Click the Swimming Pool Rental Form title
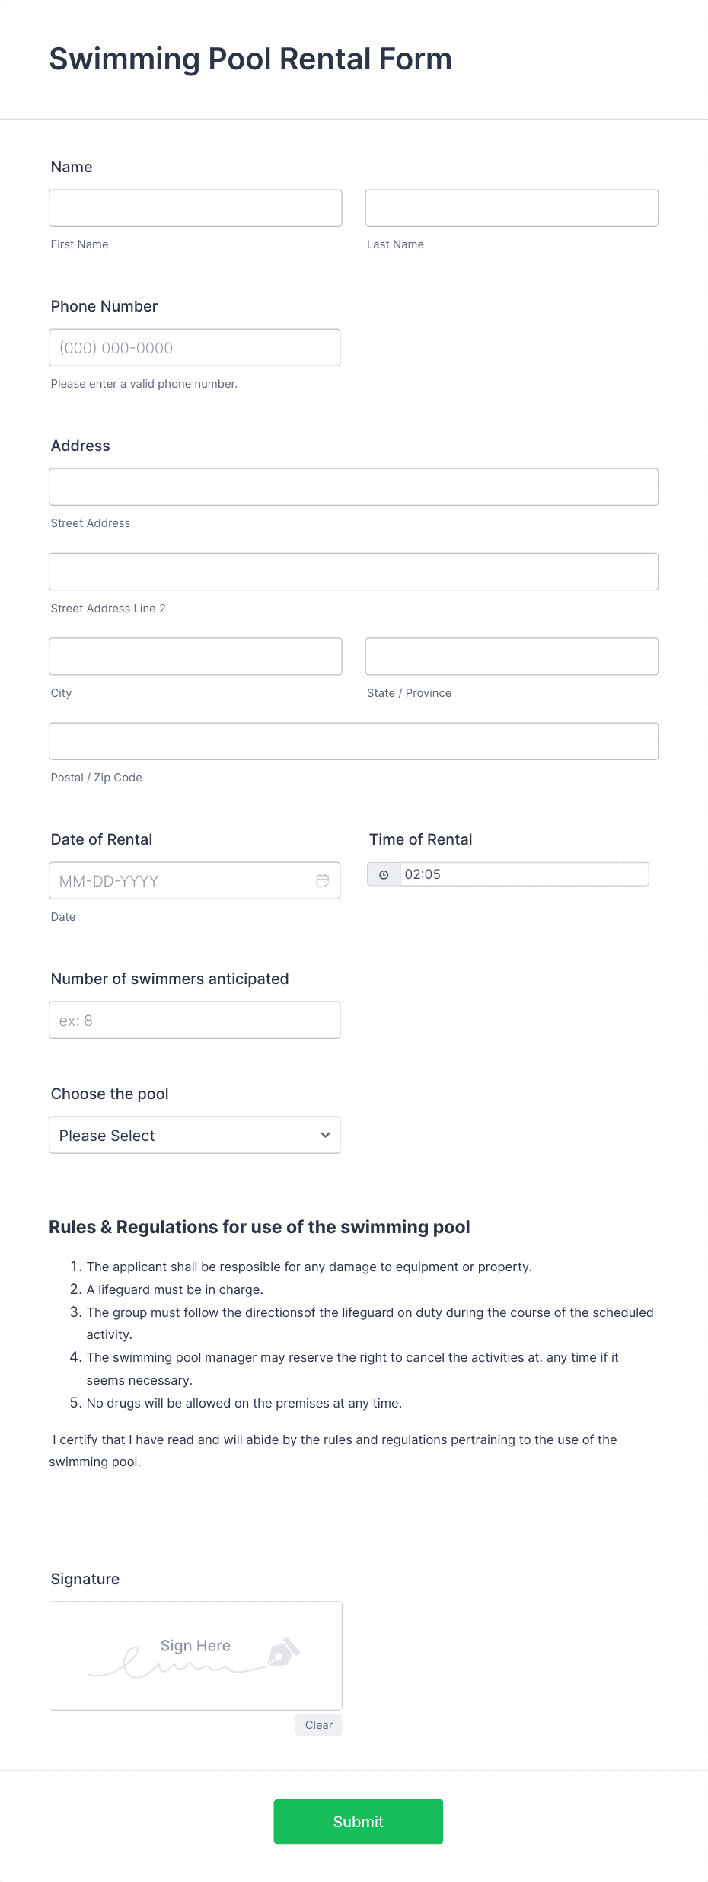Image resolution: width=708 pixels, height=1882 pixels. tap(250, 59)
